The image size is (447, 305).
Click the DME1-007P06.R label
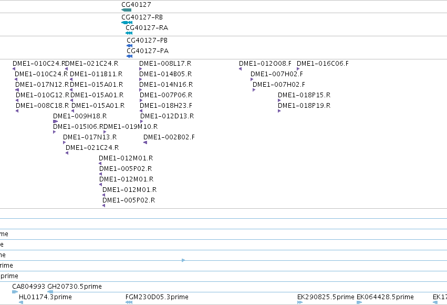coord(166,95)
